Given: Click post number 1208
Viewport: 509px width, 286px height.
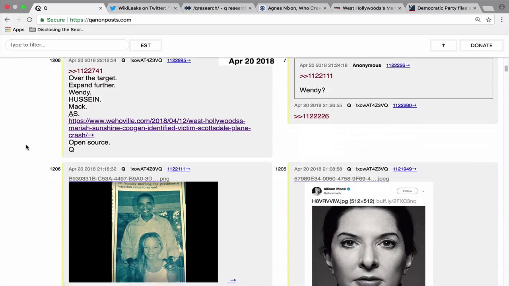Looking at the screenshot, I should (55, 60).
